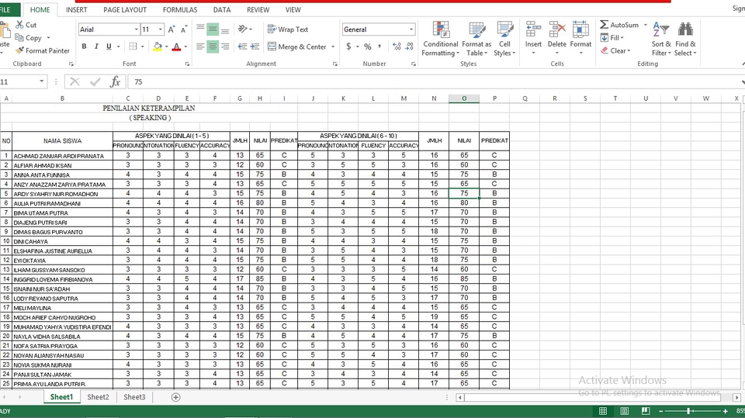Image resolution: width=745 pixels, height=418 pixels.
Task: Switch to Sheet3
Action: click(134, 397)
